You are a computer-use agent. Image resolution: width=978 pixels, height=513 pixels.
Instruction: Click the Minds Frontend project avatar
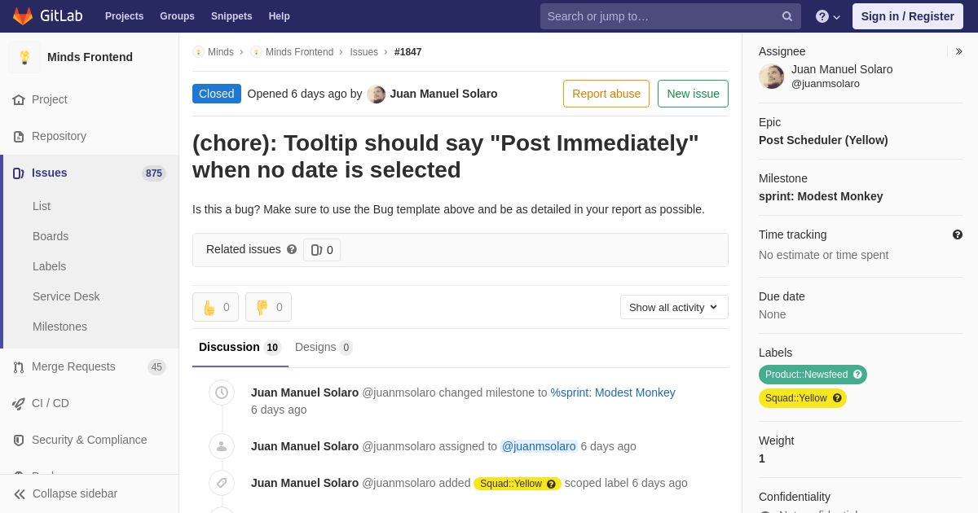point(24,57)
